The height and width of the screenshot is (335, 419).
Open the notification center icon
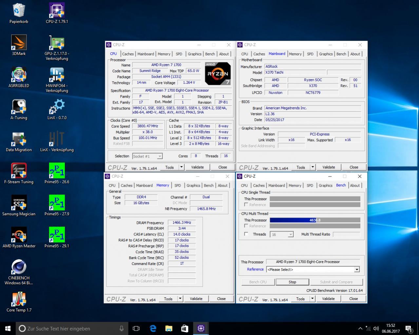[409, 328]
